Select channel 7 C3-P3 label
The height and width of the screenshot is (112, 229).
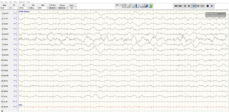(x=6, y=44)
